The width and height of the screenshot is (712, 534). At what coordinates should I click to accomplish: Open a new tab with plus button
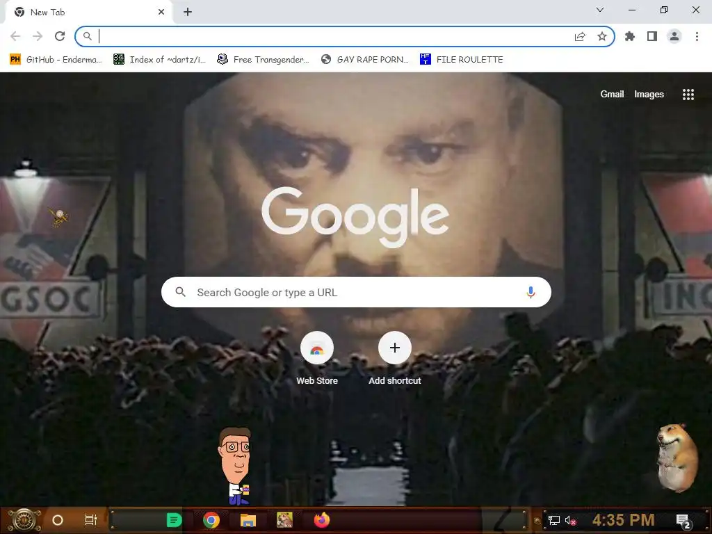click(188, 13)
